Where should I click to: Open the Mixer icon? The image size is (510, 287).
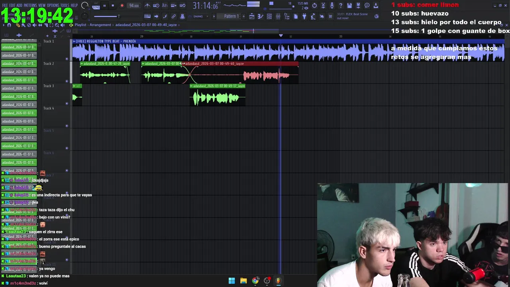(278, 16)
